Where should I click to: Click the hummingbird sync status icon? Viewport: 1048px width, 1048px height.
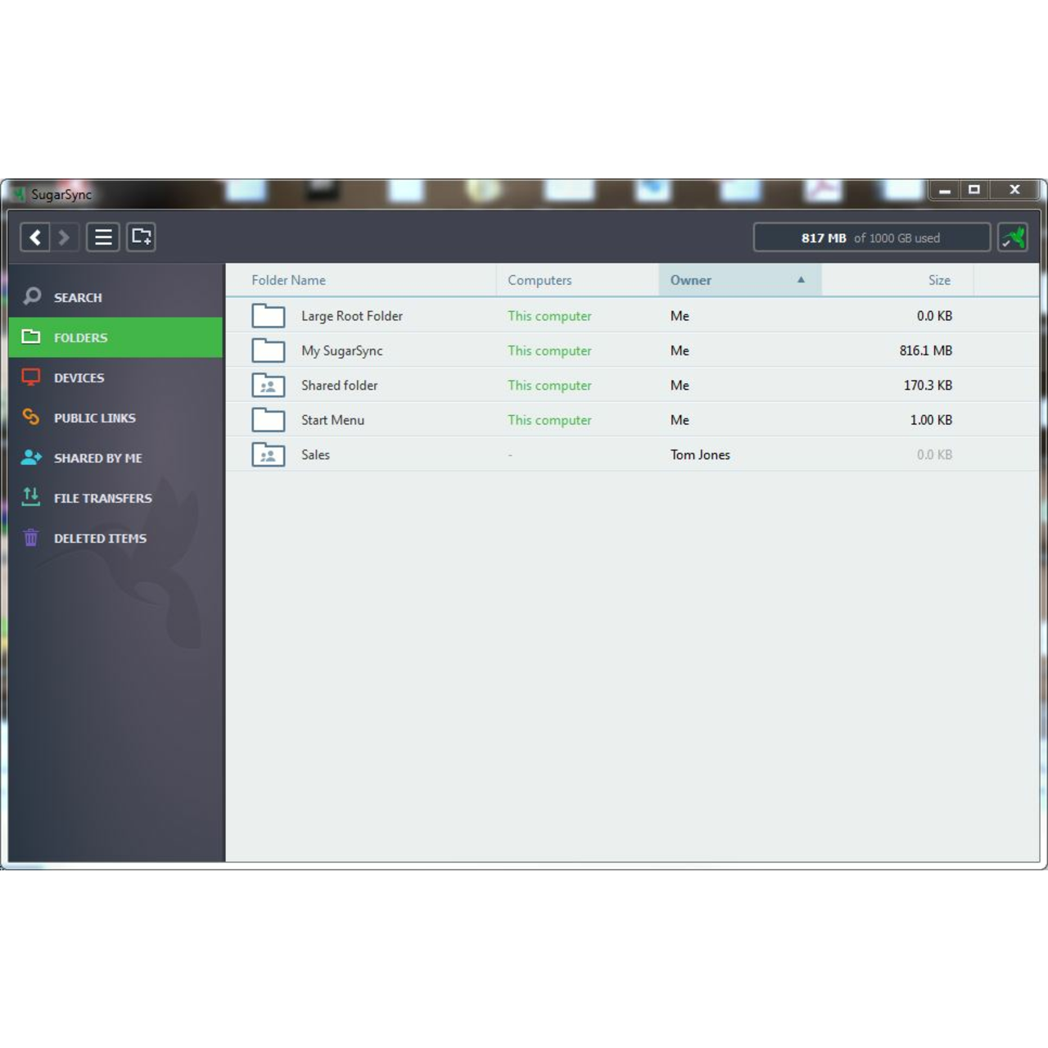click(x=1014, y=238)
